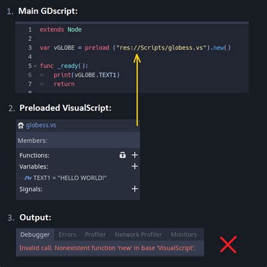Add a new signal with plus icon
Image resolution: width=267 pixels, height=267 pixels.
point(135,189)
